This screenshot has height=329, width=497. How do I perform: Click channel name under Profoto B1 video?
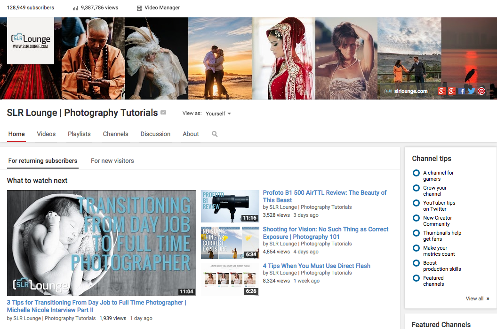point(311,207)
